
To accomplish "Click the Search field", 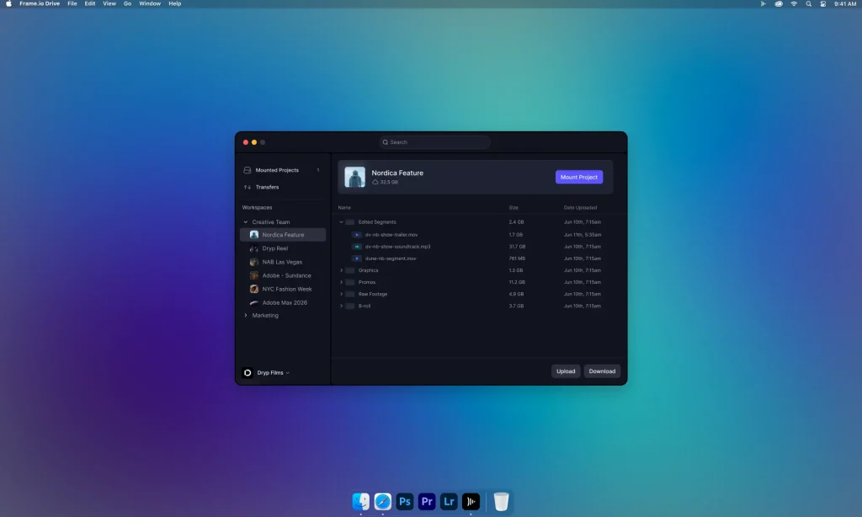I will (x=434, y=142).
